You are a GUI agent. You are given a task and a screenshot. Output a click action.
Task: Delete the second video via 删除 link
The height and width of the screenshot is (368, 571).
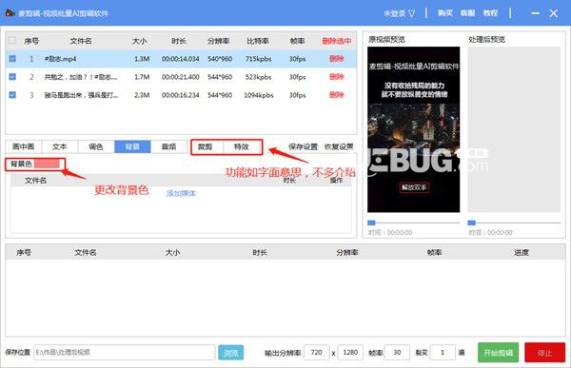point(337,77)
